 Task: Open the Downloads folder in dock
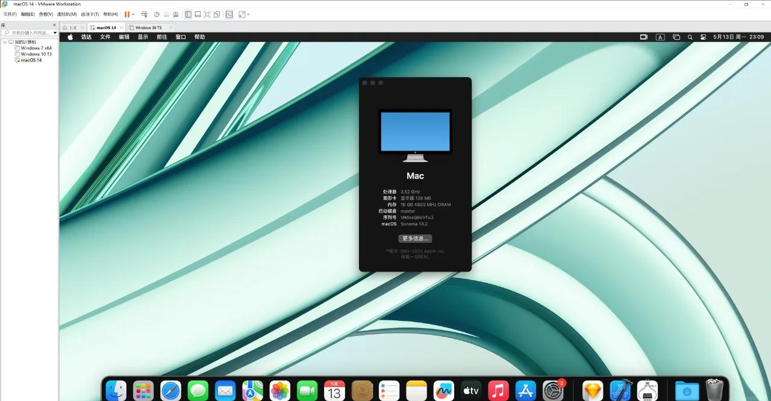687,391
